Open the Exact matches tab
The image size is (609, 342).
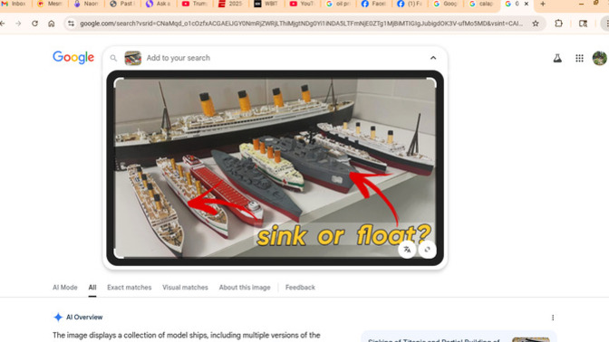130,288
